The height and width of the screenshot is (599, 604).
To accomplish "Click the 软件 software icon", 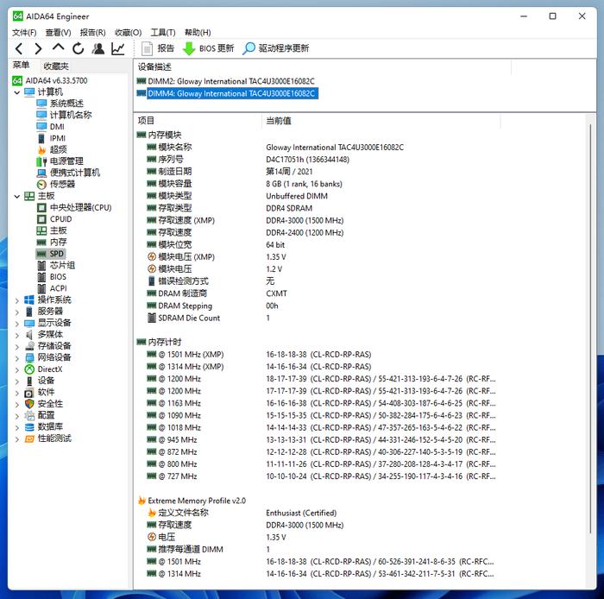I will point(29,393).
